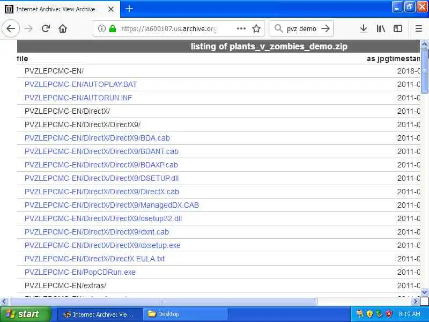Open dxnt.cab file link
This screenshot has width=429, height=322.
97,232
